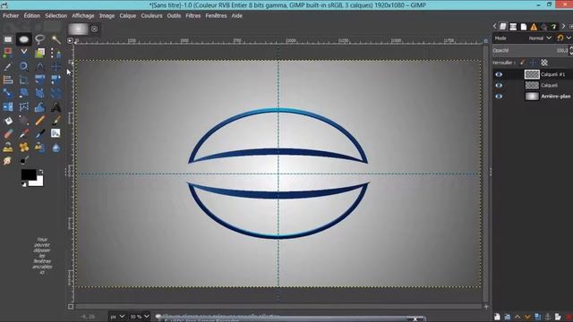Select the Scale tool
Screen dimensions: 573x322
[8, 93]
